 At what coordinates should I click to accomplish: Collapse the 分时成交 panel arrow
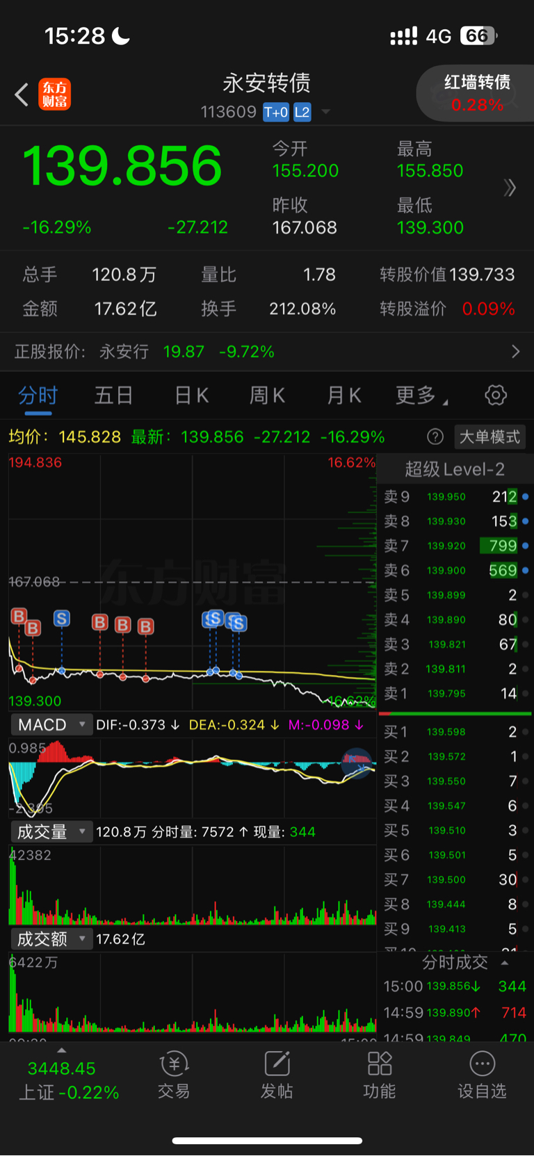505,963
